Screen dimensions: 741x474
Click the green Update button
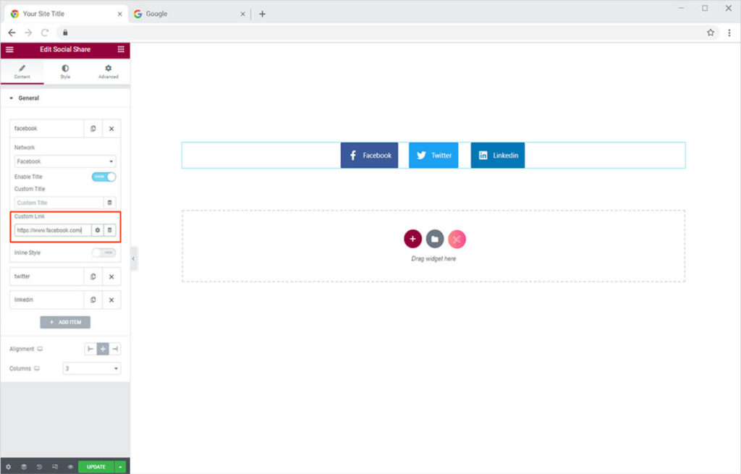tap(96, 467)
